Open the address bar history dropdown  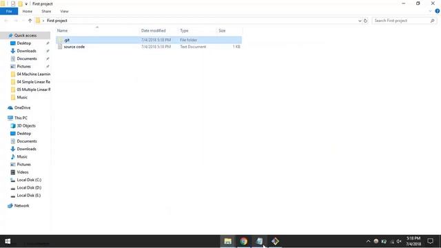tap(360, 21)
